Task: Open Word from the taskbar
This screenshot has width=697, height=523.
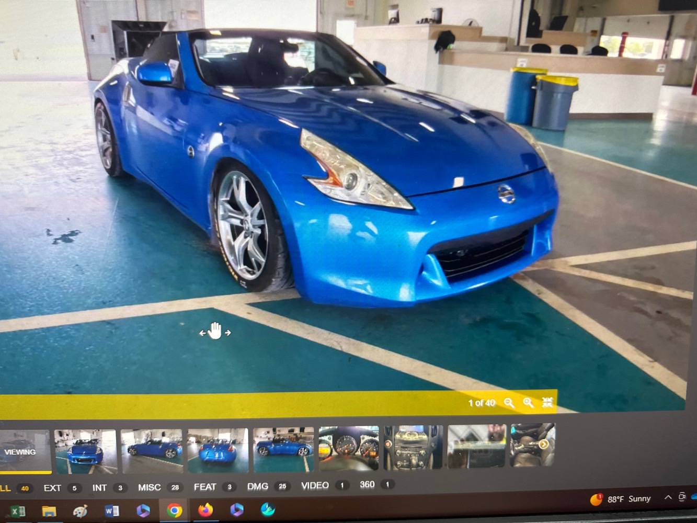Action: [x=112, y=510]
